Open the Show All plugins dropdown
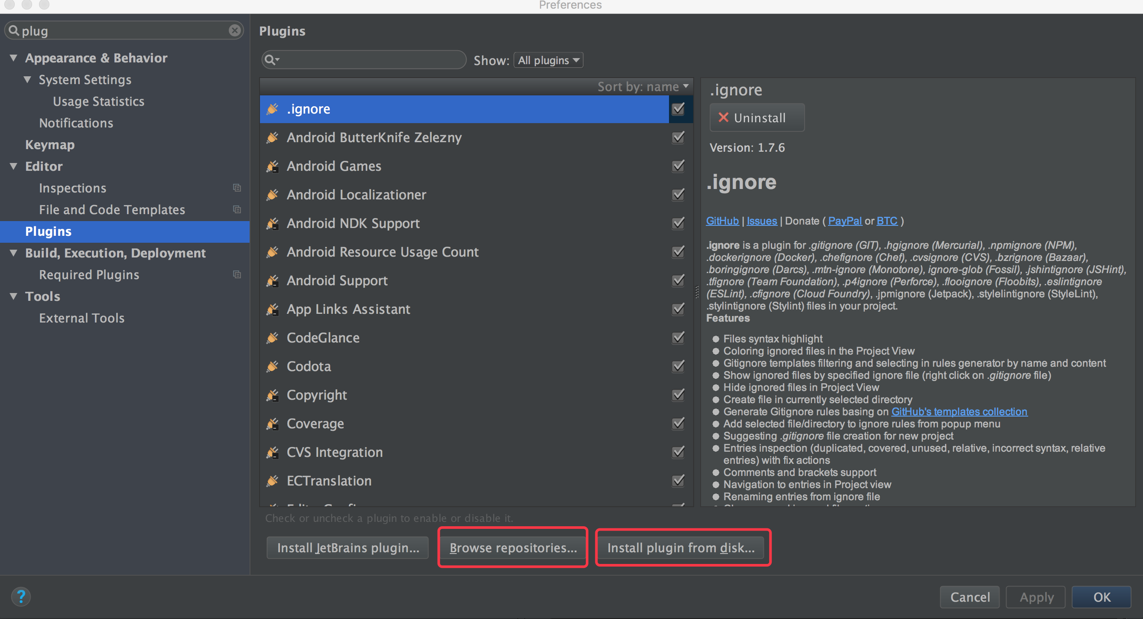Image resolution: width=1143 pixels, height=619 pixels. (549, 60)
